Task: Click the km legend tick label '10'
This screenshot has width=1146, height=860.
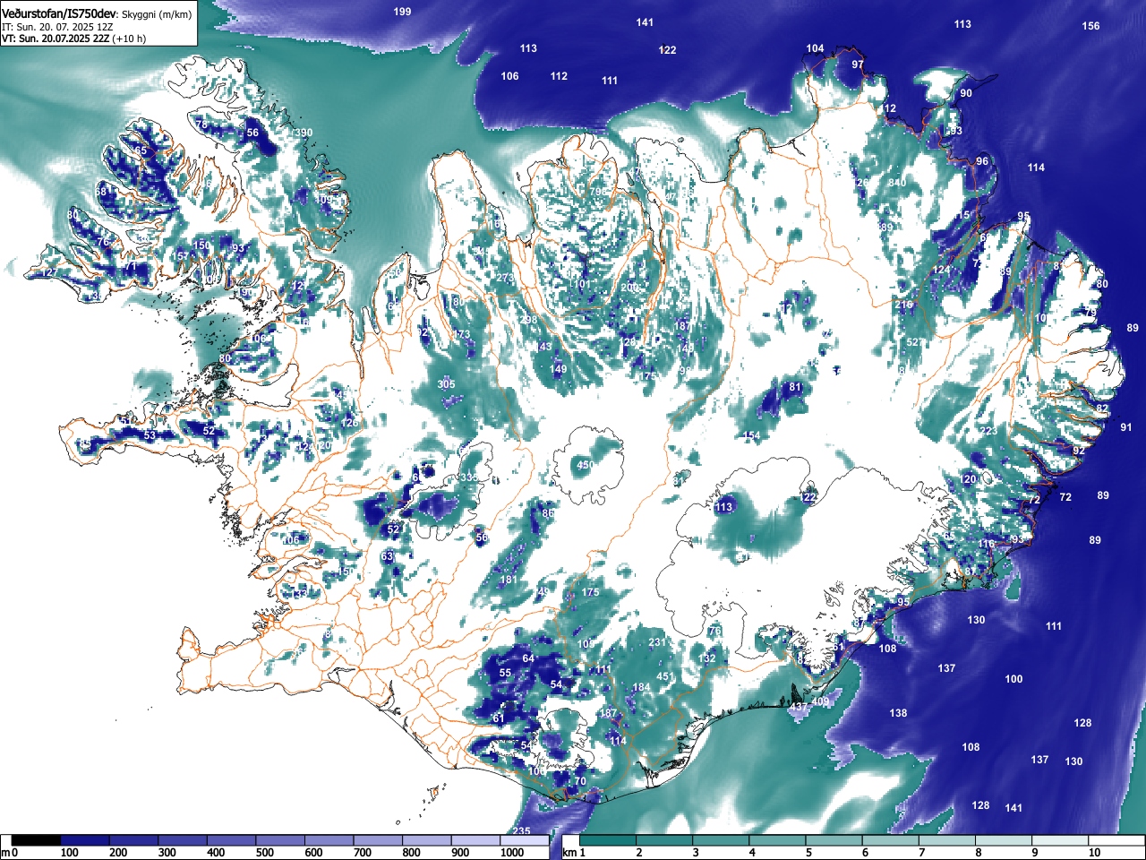Action: (x=1094, y=853)
